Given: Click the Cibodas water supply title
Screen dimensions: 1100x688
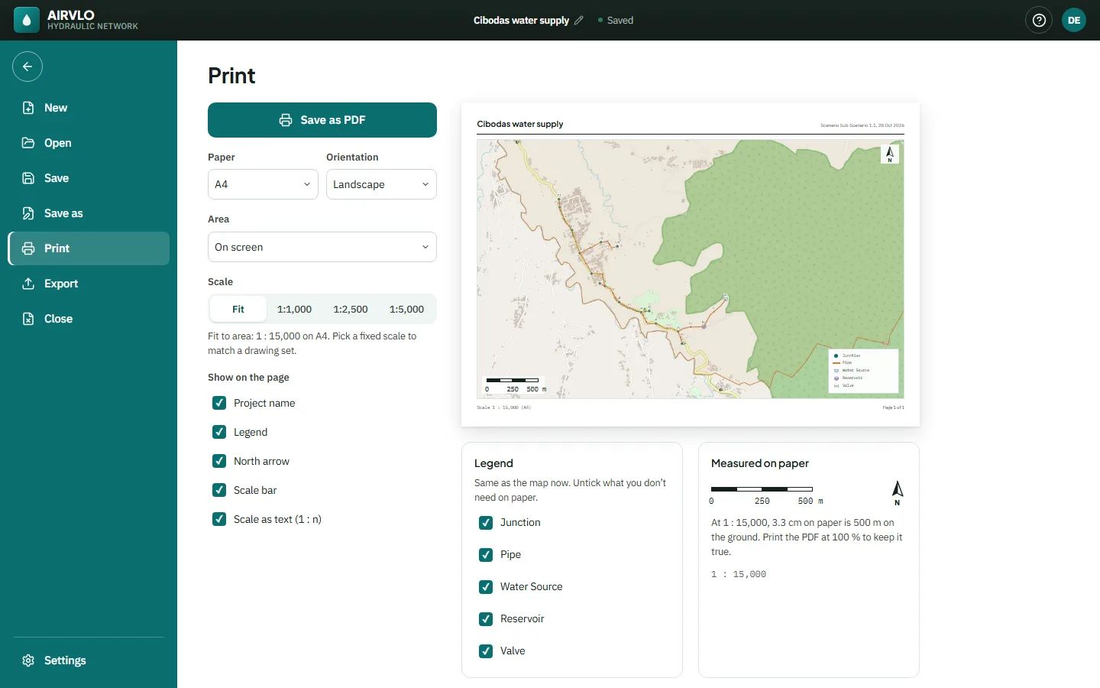Looking at the screenshot, I should 521,21.
